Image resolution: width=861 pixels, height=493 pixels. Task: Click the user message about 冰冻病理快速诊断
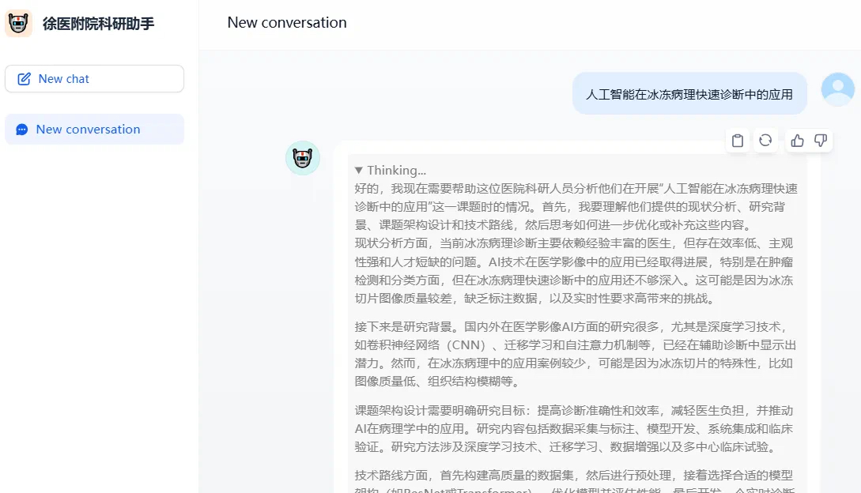click(x=689, y=95)
